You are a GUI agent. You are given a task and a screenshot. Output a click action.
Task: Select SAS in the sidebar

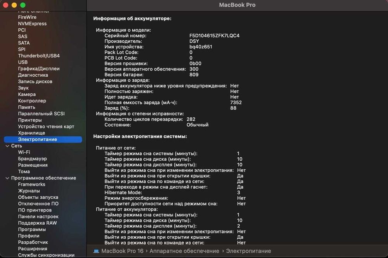[x=23, y=36]
